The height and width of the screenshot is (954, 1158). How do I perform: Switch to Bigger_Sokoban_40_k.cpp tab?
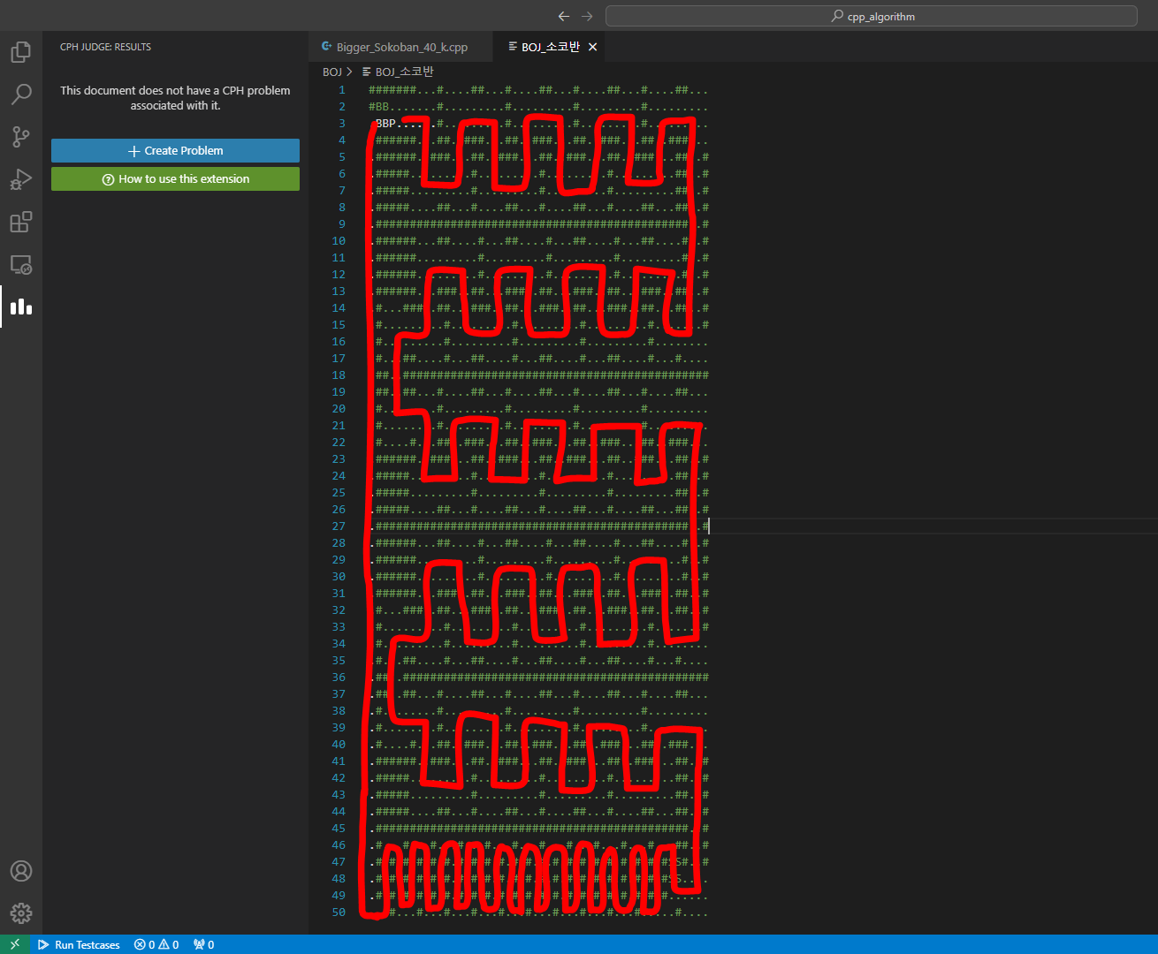coord(401,48)
